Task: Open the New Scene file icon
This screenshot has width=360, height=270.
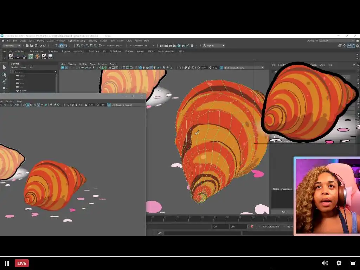Action: point(27,46)
